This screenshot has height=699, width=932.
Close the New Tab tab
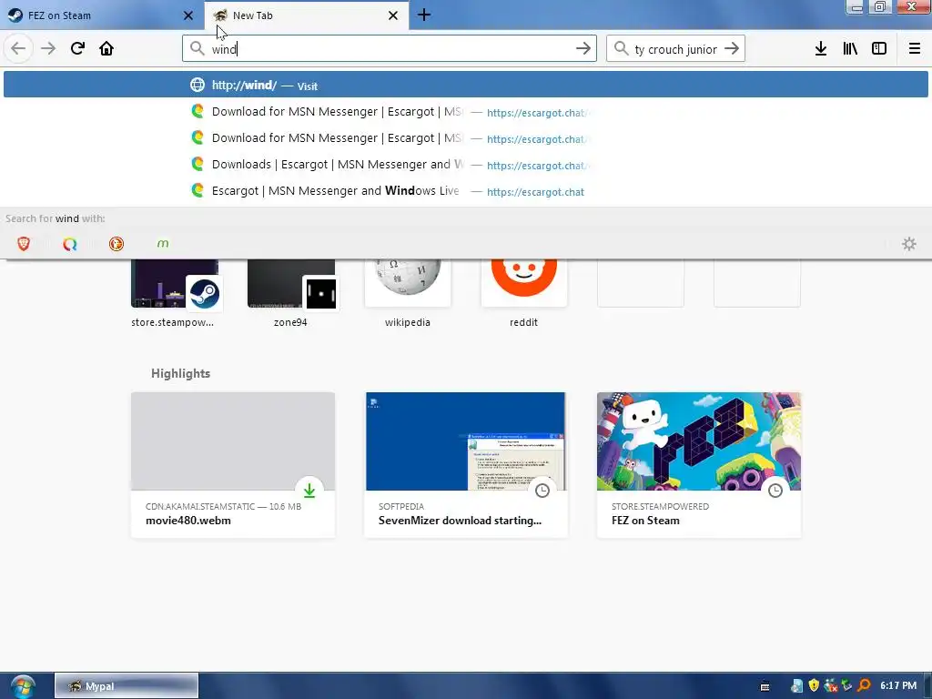393,15
